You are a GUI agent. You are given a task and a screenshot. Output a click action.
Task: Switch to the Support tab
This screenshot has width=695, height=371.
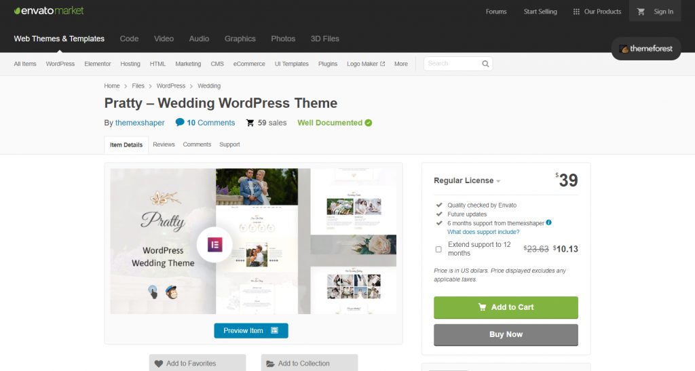(x=229, y=144)
